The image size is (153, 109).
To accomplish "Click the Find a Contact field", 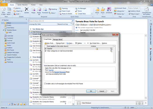I will pos(134,8).
